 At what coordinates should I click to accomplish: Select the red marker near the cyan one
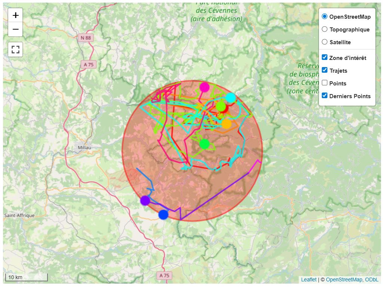226,109
